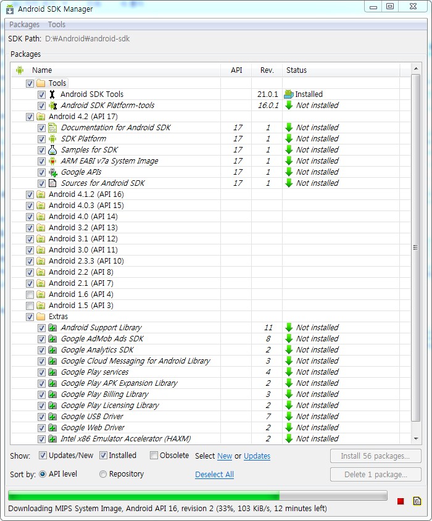432x521 pixels.
Task: Check the Android 1.5 (API 3) checkbox
Action: (x=30, y=306)
